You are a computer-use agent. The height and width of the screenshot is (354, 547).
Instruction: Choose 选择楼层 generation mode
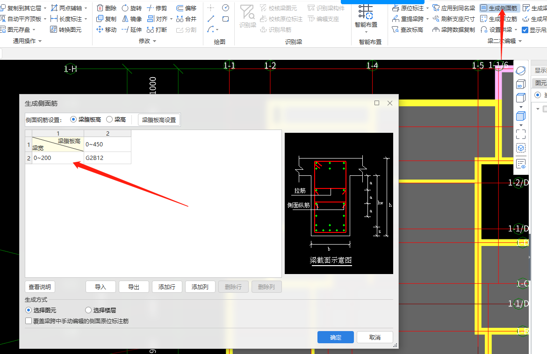pos(88,310)
